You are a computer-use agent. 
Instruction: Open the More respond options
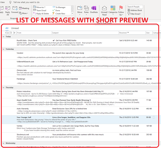[23, 13]
